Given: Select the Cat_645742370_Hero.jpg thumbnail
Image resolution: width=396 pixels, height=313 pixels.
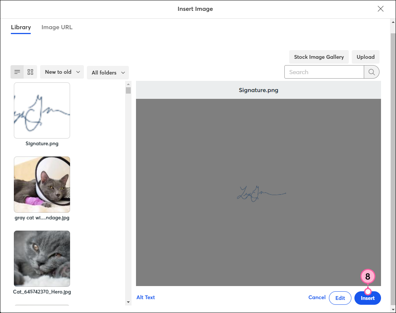Looking at the screenshot, I should click(42, 258).
